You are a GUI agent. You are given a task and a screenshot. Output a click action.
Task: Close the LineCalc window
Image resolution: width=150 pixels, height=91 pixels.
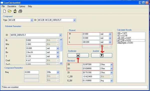point(147,2)
